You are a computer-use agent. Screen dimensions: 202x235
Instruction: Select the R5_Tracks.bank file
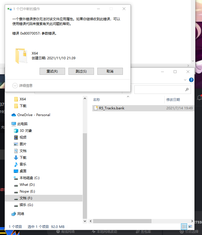tap(143, 108)
